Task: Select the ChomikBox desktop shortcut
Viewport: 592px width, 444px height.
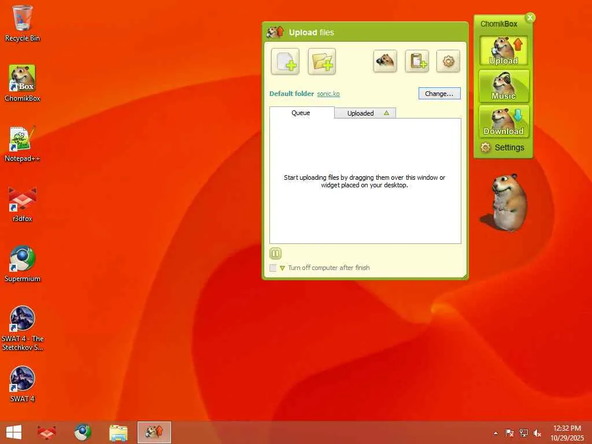Action: point(23,83)
